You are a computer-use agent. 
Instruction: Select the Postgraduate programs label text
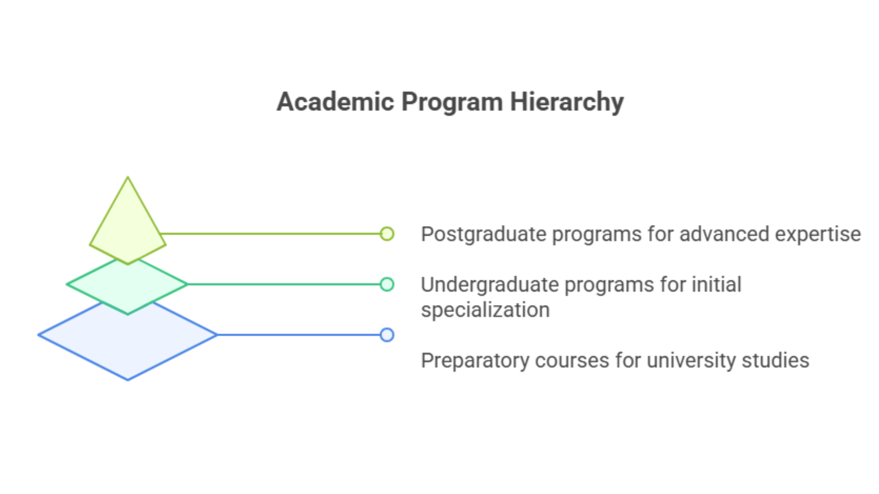[641, 235]
